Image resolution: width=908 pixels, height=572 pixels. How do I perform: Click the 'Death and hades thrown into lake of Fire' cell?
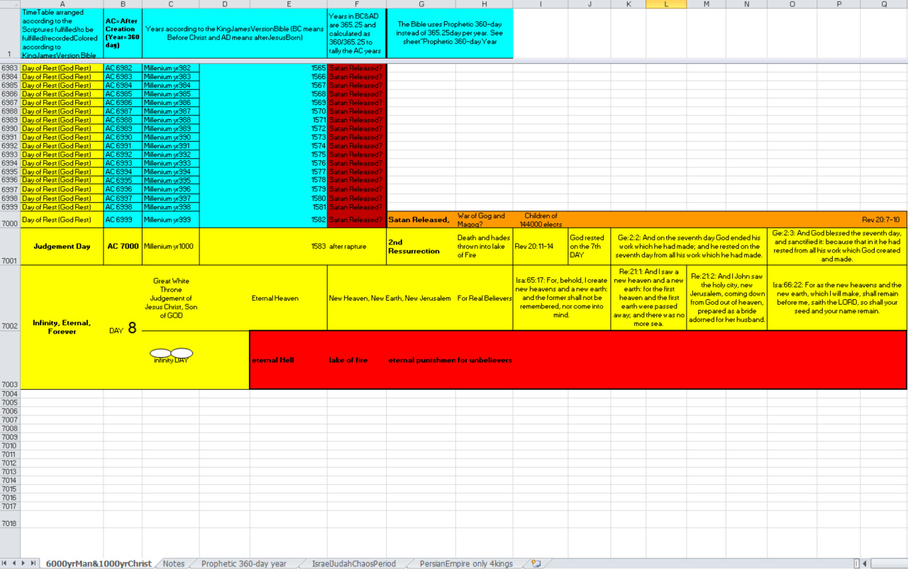pyautogui.click(x=484, y=247)
